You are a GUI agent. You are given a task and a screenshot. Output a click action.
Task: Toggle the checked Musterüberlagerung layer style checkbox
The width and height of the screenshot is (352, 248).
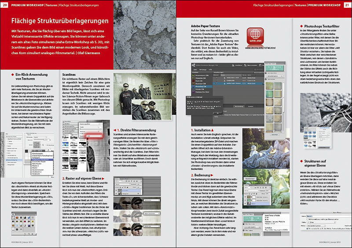click(7, 160)
